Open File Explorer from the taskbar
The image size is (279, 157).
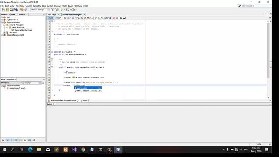(x=39, y=150)
